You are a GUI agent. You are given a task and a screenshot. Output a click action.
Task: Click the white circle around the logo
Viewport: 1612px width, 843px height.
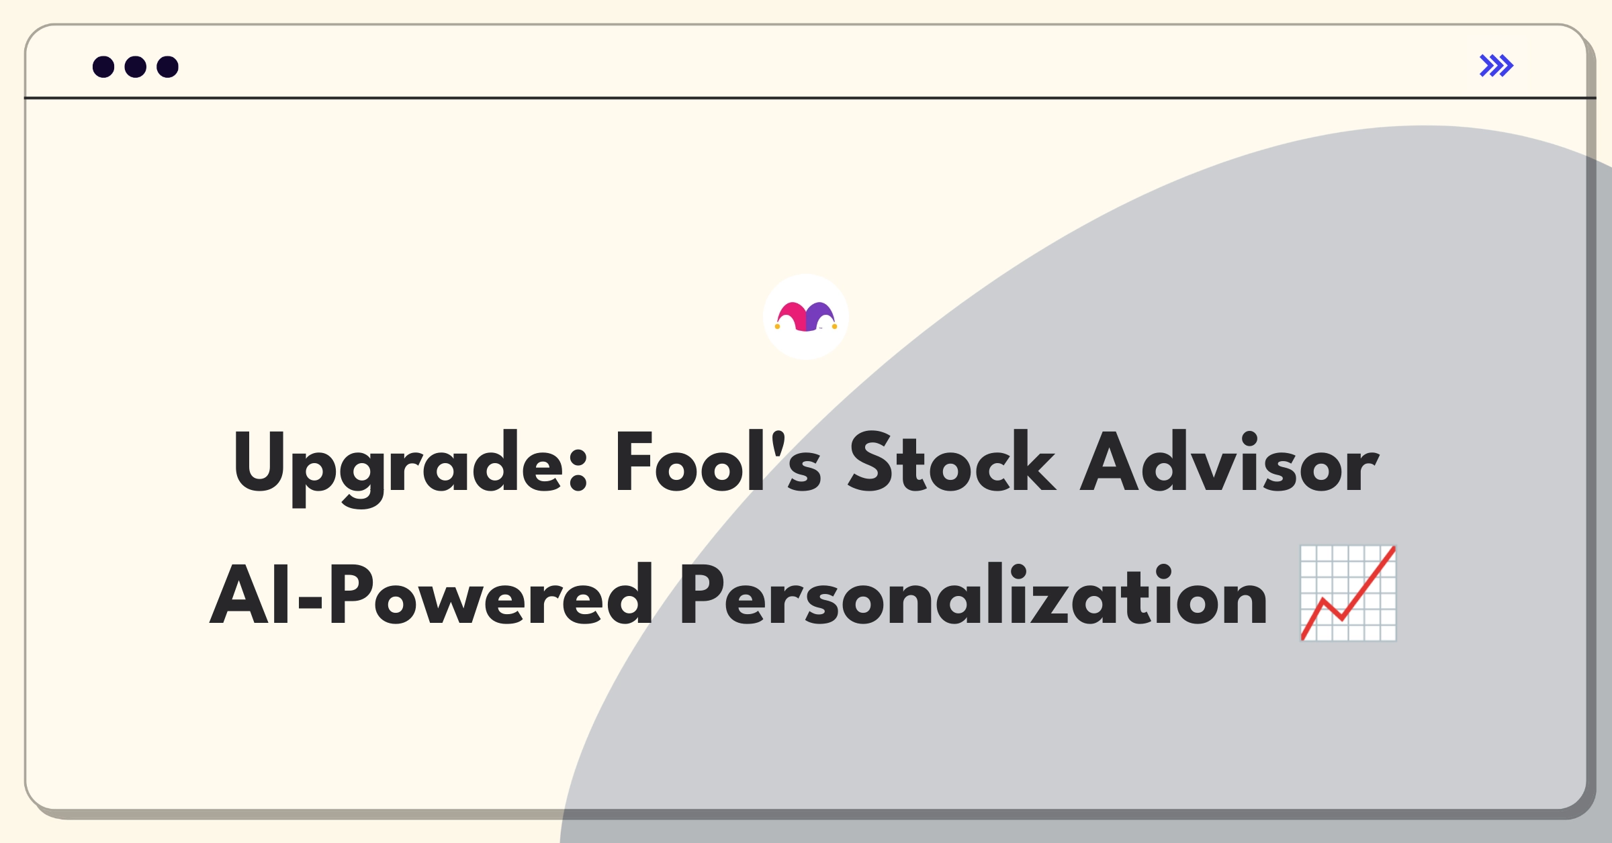[806, 317]
